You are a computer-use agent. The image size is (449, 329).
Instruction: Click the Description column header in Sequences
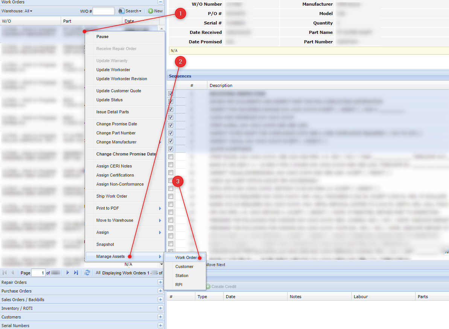click(x=328, y=85)
